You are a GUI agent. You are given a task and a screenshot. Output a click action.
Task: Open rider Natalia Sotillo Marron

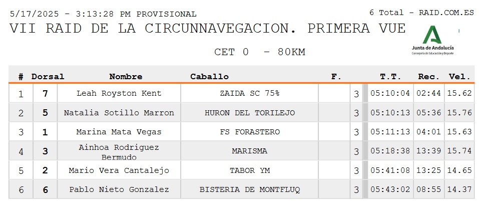[x=119, y=113]
